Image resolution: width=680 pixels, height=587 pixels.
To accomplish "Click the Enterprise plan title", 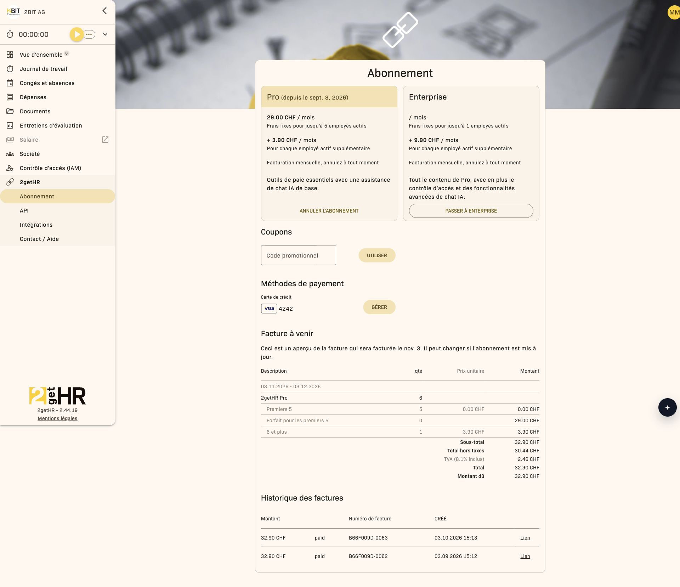I will tap(428, 97).
